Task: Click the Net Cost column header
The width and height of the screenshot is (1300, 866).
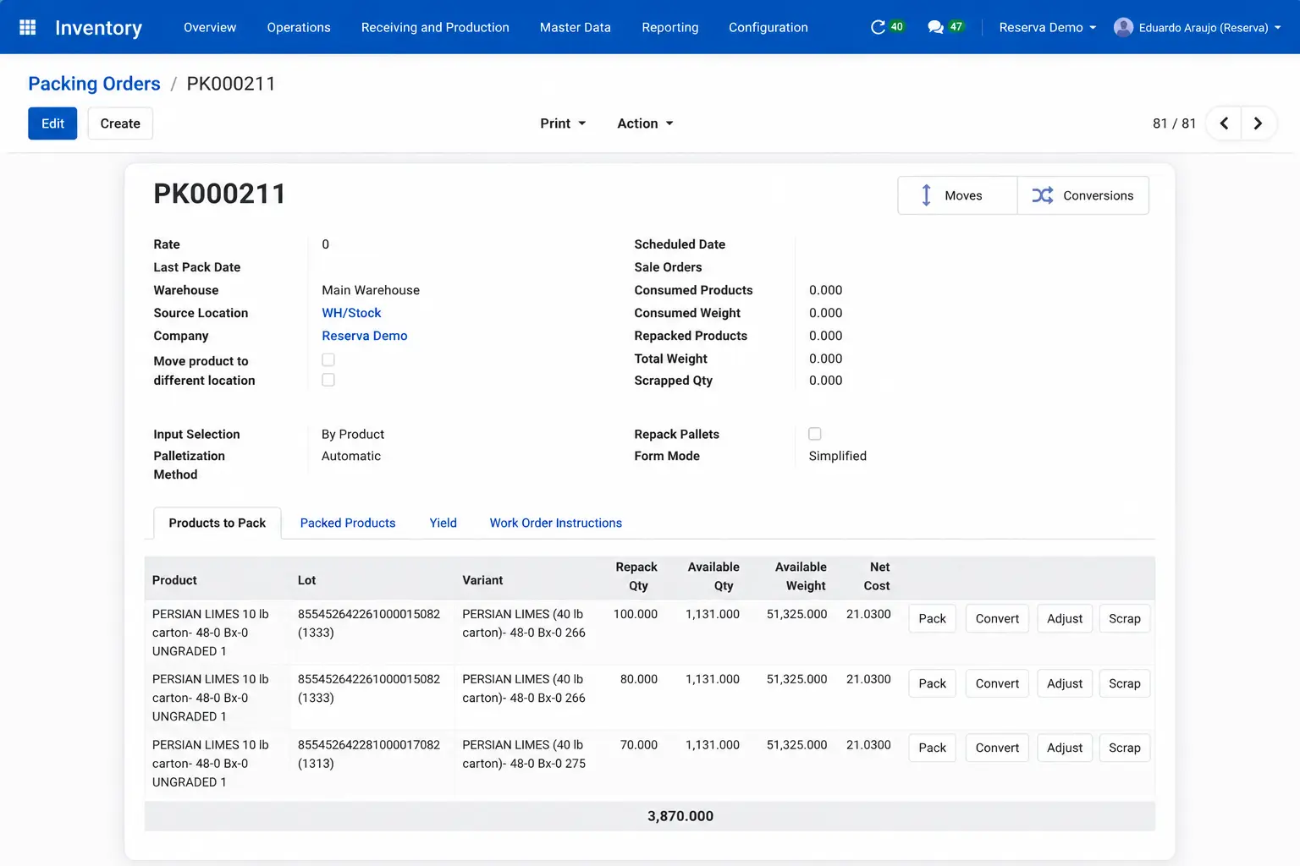Action: point(877,576)
